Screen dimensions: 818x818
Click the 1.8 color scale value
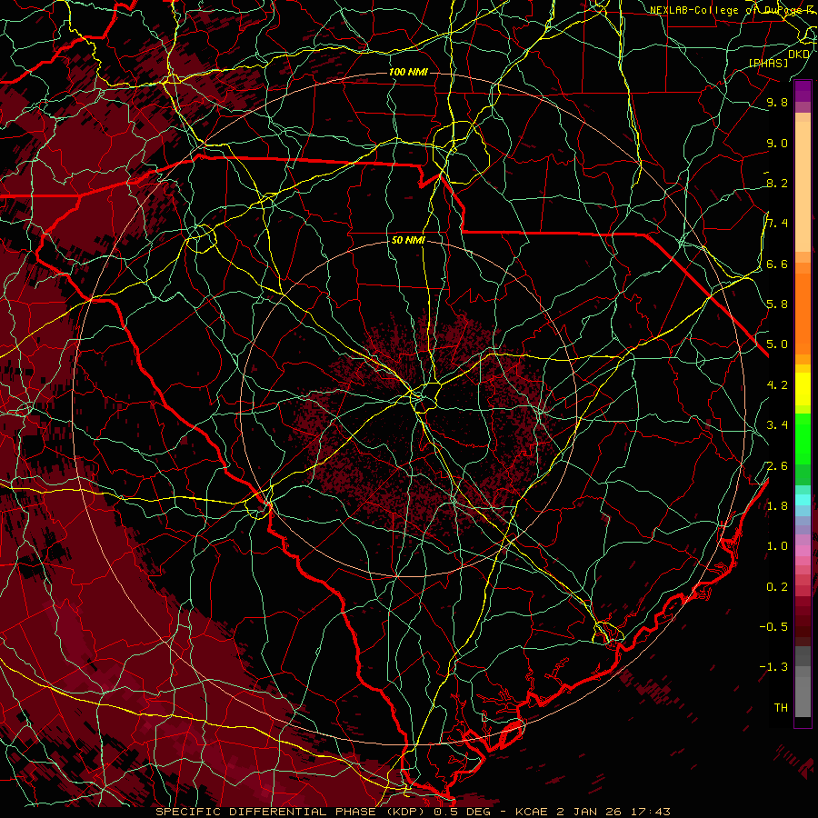777,506
